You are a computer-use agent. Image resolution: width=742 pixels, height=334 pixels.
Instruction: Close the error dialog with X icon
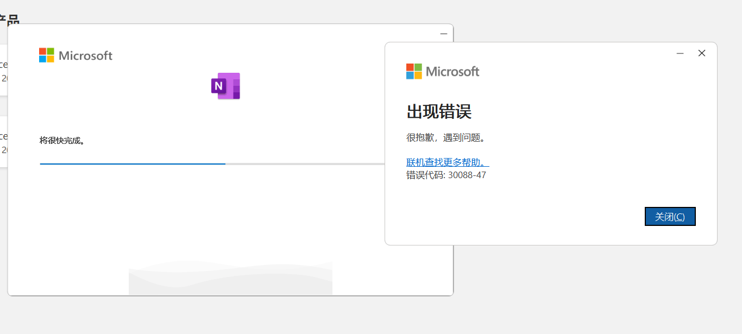coord(702,53)
